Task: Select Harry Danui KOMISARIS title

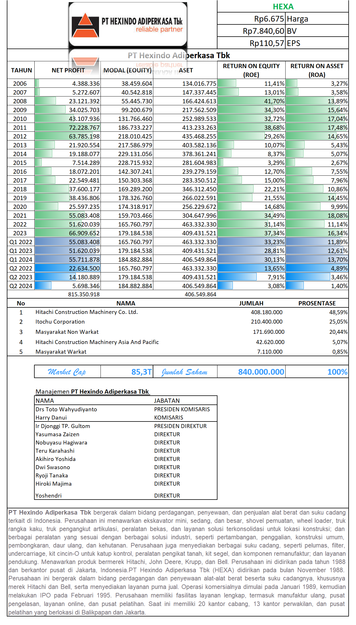Action: [169, 418]
